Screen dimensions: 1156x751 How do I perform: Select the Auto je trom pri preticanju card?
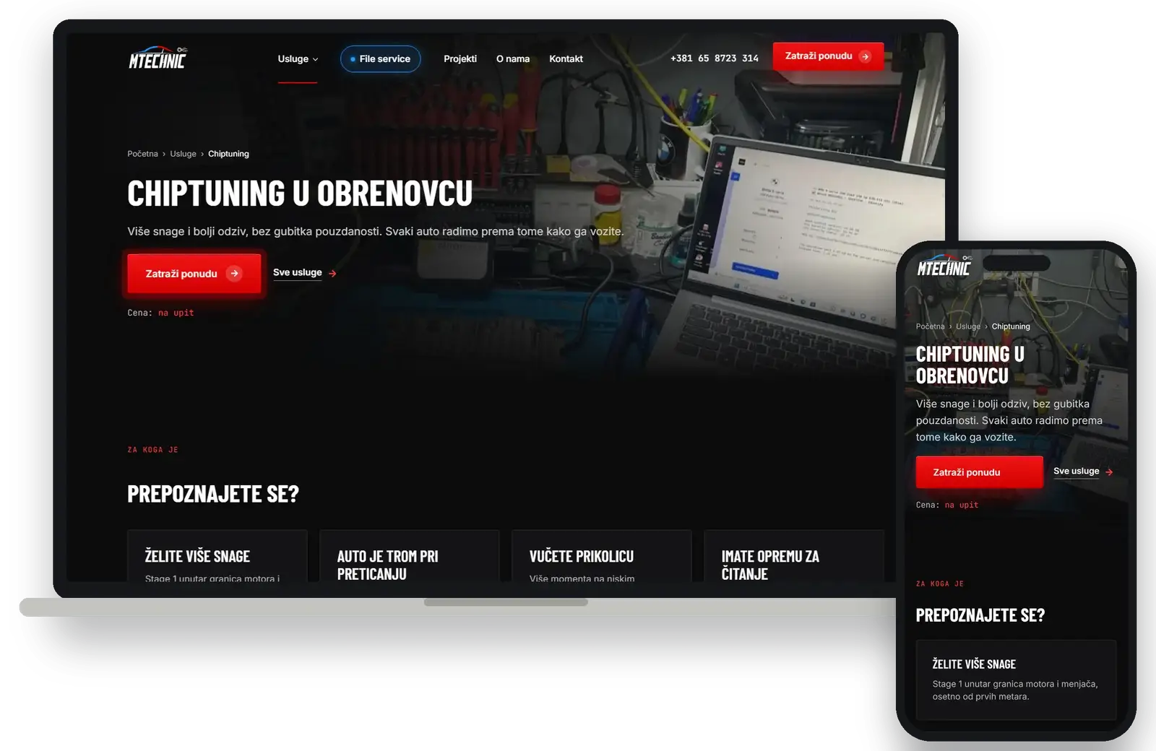pyautogui.click(x=410, y=556)
